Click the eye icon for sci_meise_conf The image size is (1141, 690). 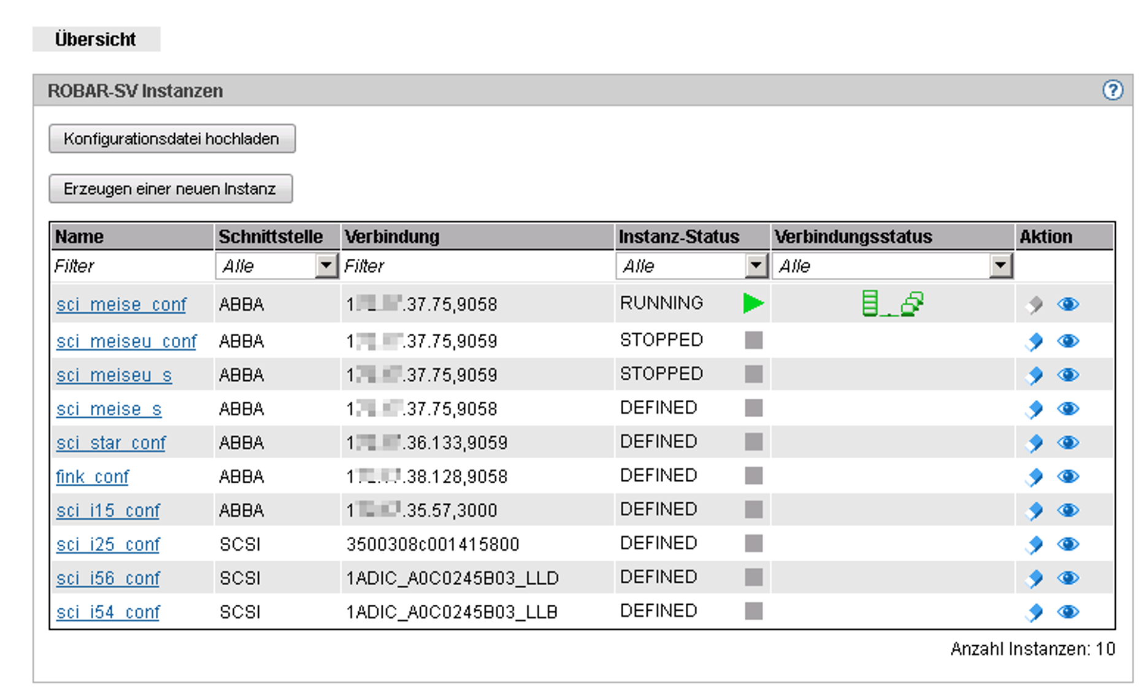1068,304
